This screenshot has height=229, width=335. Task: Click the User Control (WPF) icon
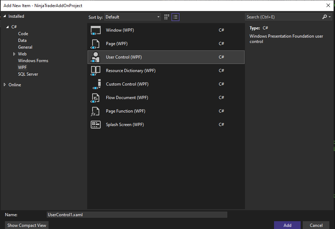tap(96, 57)
